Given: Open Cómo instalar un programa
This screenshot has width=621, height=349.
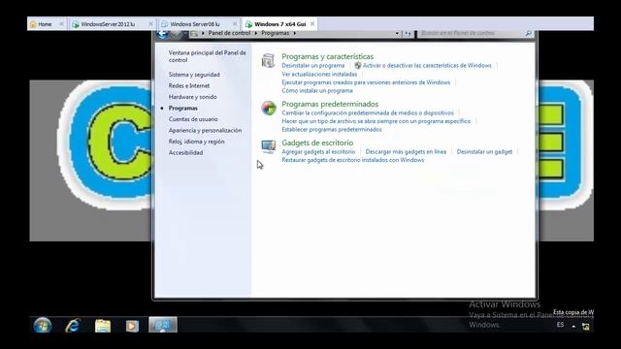Looking at the screenshot, I should tap(317, 90).
